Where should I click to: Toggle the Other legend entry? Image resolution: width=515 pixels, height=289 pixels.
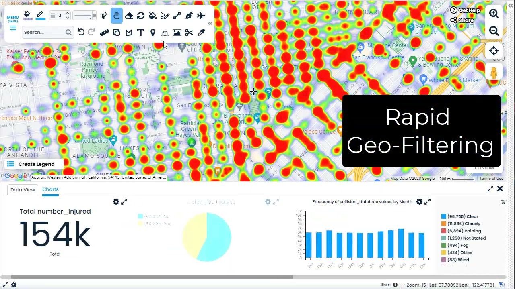(457, 252)
